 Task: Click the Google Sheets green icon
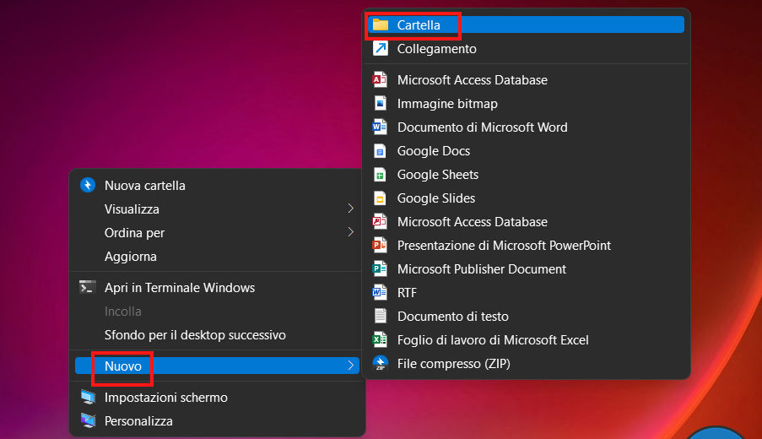381,175
